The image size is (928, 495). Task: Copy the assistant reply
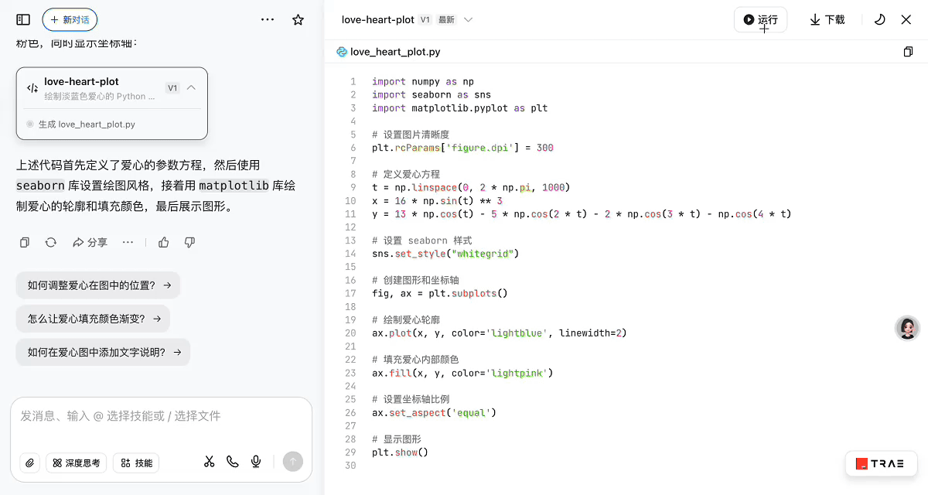coord(25,242)
